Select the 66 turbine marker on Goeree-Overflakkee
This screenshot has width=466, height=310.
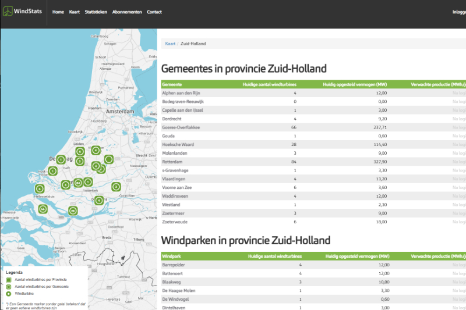(x=43, y=209)
